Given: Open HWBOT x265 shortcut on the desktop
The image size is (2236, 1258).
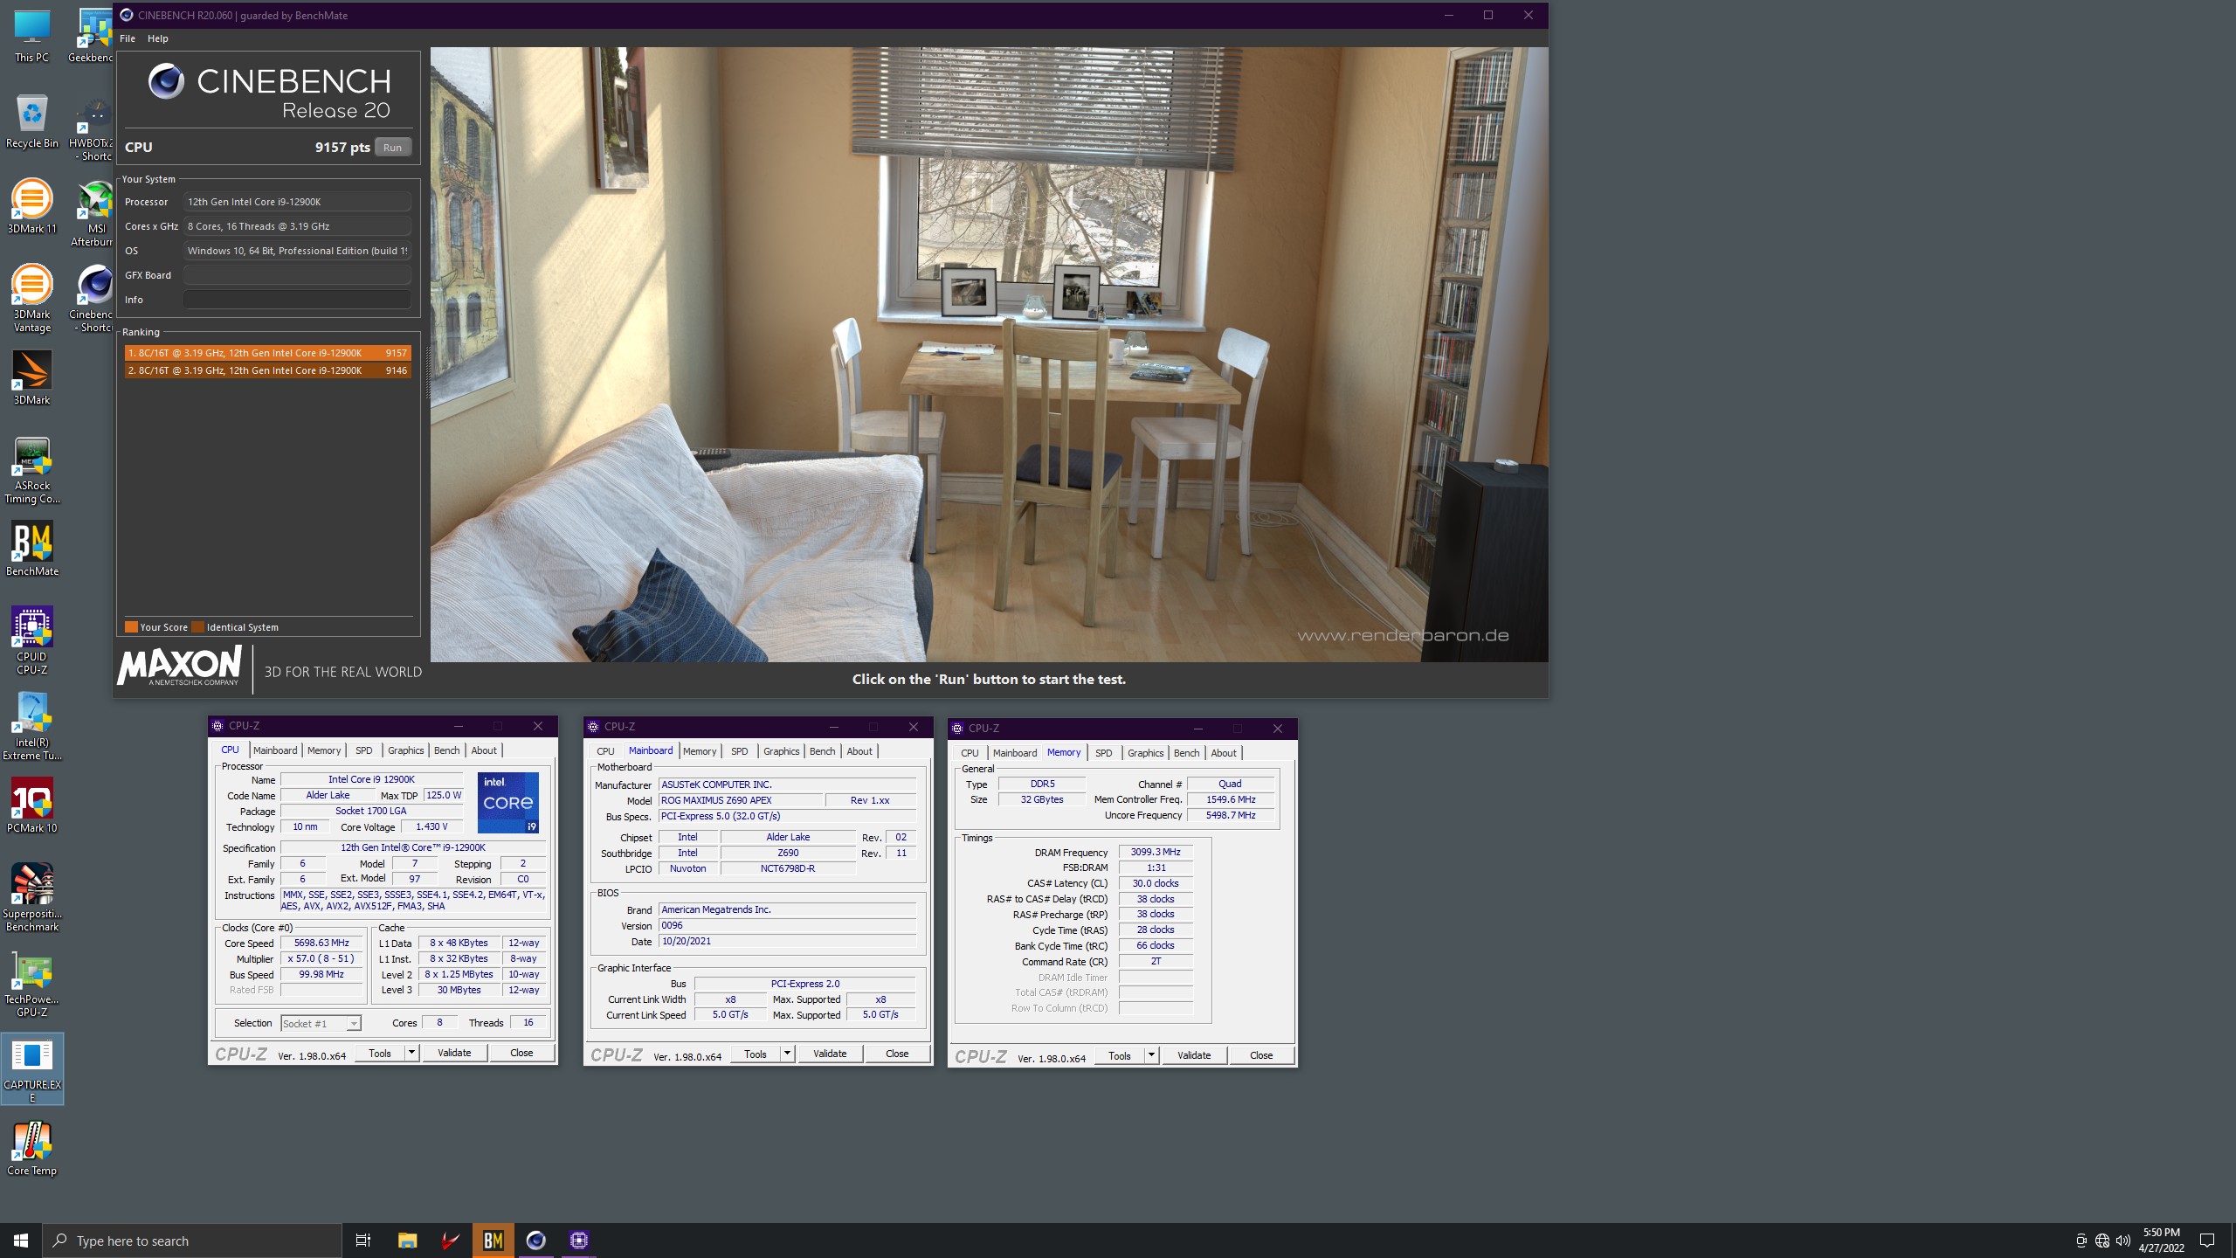Looking at the screenshot, I should 93,128.
